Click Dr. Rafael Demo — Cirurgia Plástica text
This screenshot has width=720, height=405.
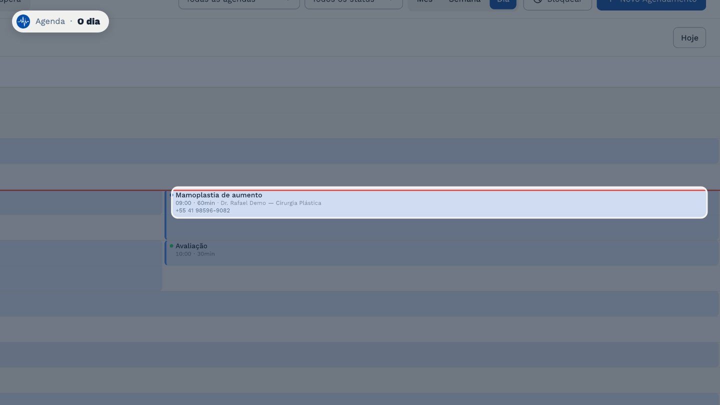271,203
